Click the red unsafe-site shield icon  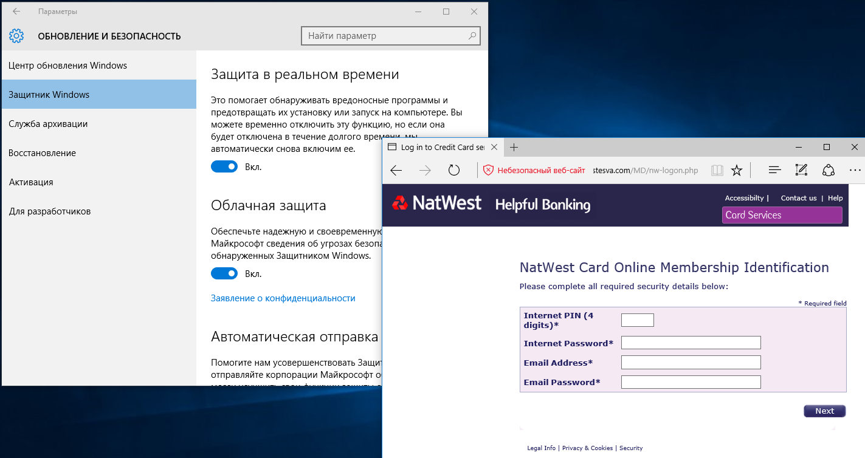488,171
